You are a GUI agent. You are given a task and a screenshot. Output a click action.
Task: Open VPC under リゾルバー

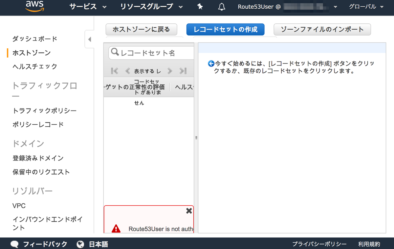pos(19,206)
